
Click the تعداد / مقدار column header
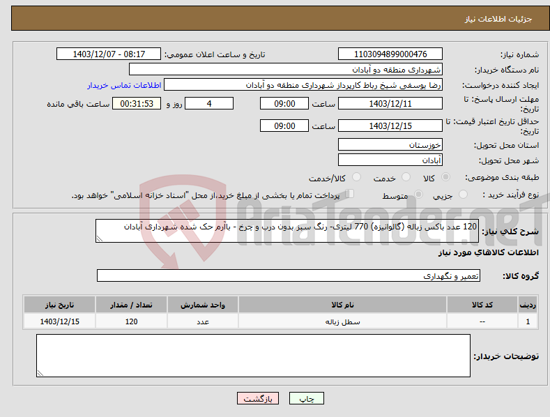(131, 305)
